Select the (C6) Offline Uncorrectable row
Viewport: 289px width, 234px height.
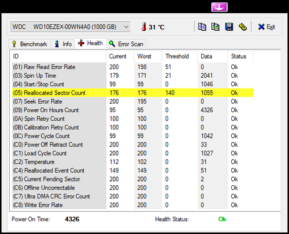[132, 188]
